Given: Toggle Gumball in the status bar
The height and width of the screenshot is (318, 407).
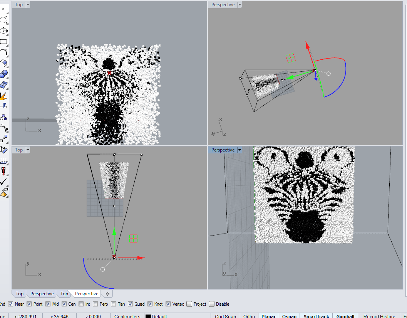Looking at the screenshot, I should coord(345,316).
